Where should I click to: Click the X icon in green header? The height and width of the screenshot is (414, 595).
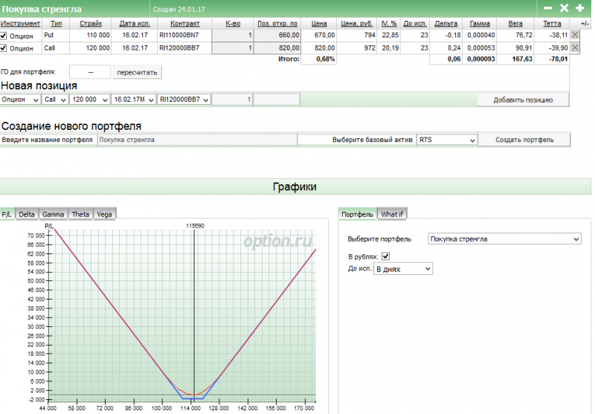coord(564,8)
